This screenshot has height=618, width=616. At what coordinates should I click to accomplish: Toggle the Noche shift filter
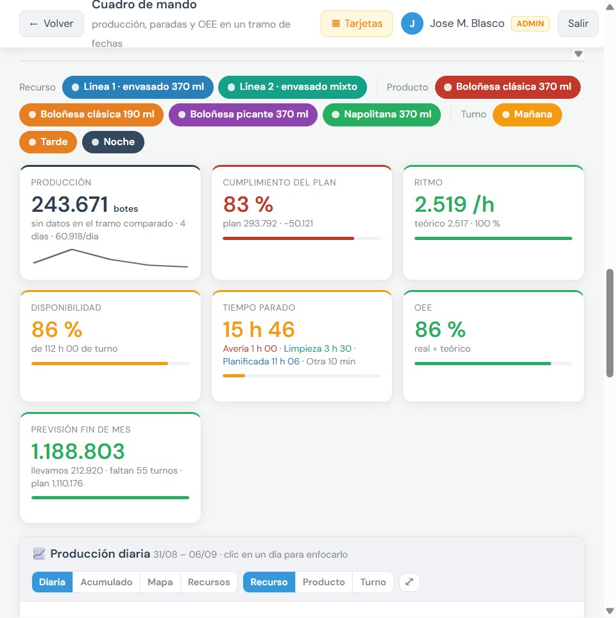tap(113, 142)
